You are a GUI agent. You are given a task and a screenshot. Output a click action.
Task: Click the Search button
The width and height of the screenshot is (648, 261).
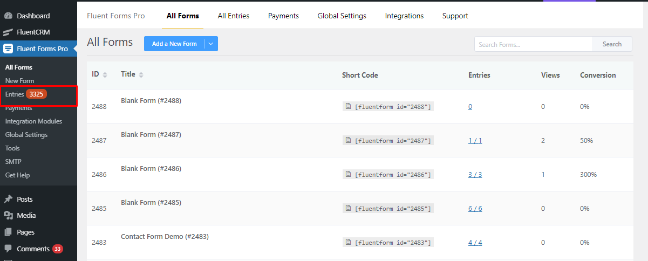(612, 44)
